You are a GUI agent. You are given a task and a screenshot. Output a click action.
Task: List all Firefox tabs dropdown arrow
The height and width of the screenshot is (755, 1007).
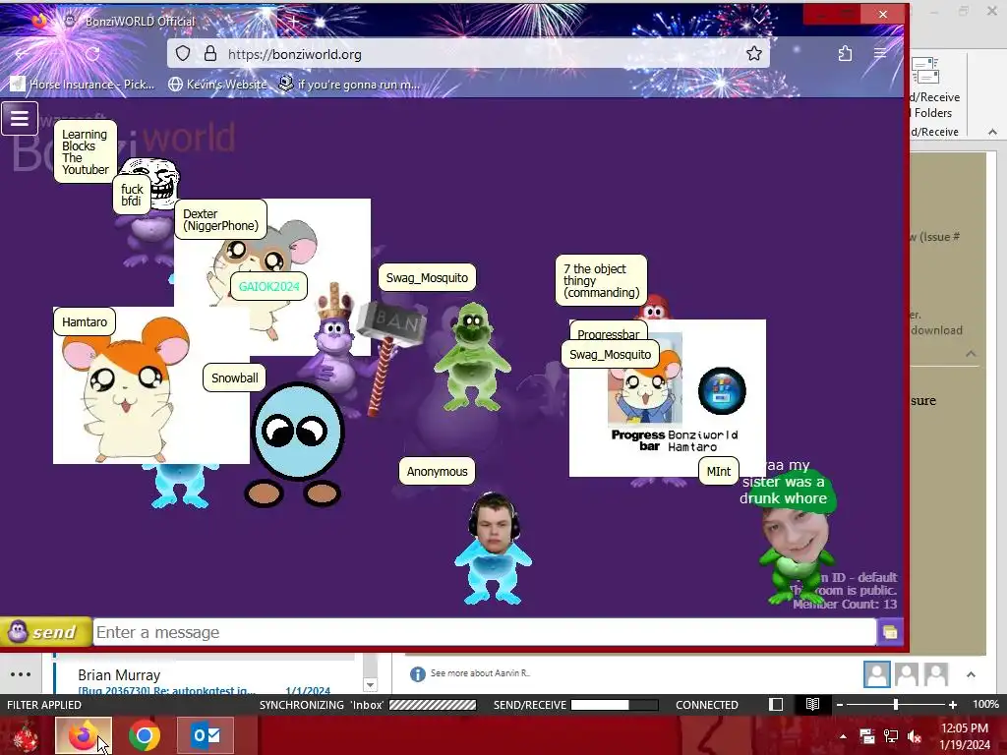coord(759,21)
